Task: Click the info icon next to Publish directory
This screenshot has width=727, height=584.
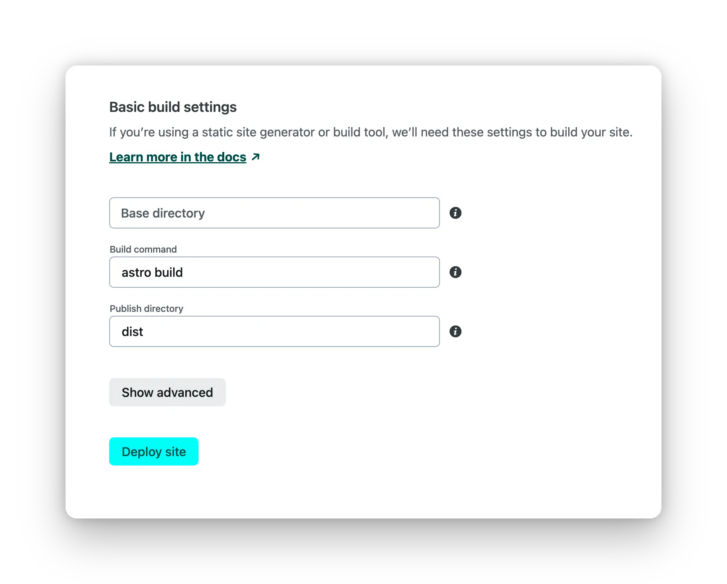Action: tap(455, 331)
